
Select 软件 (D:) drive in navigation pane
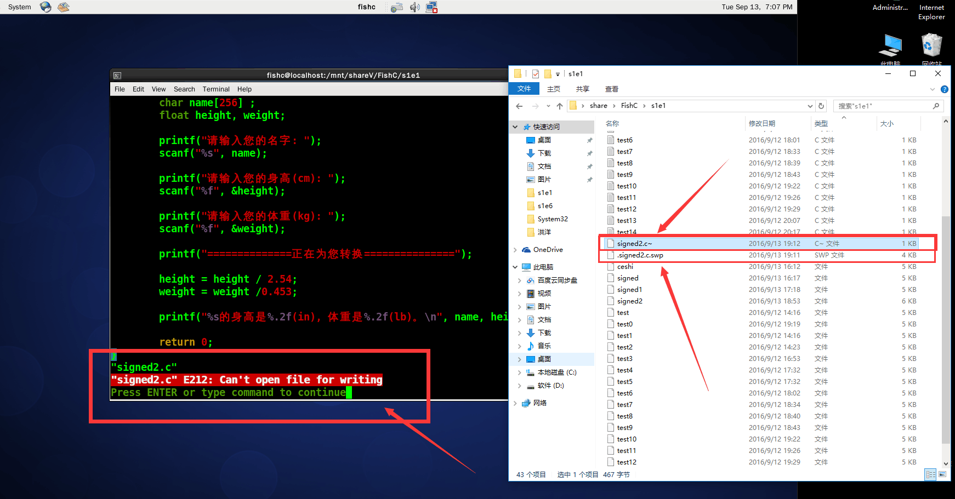tap(550, 385)
